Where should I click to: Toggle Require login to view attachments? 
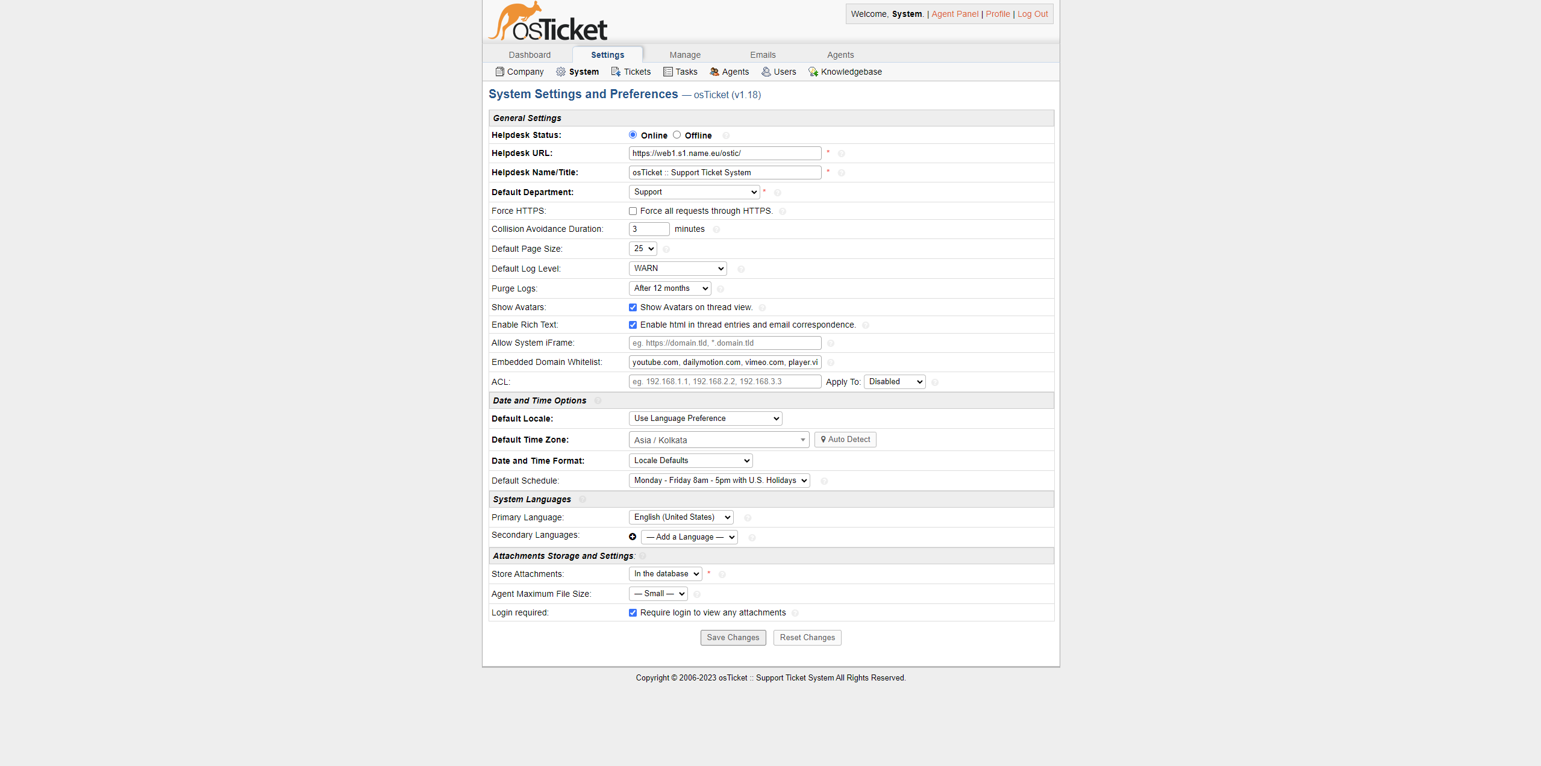[633, 613]
